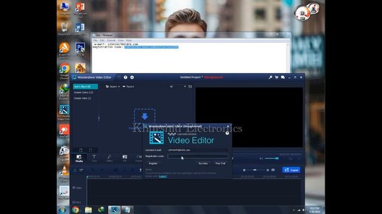This screenshot has height=214, width=382.
Task: Click the Free Trial button
Action: coord(220,163)
